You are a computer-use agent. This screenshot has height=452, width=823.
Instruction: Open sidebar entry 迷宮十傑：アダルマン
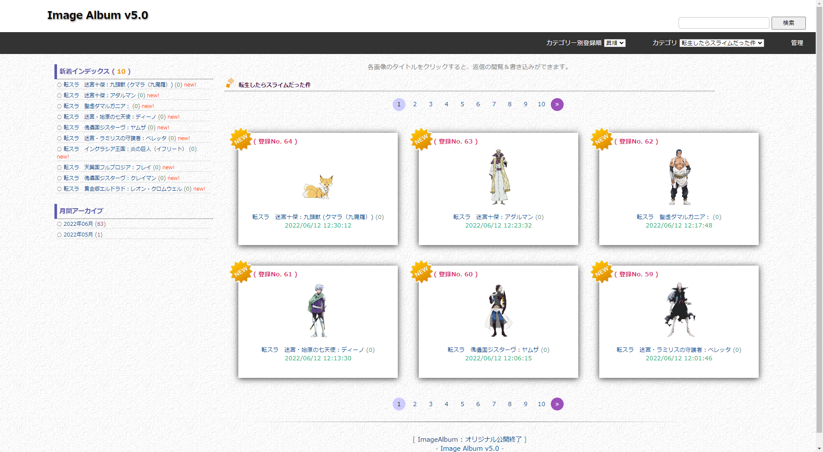(x=100, y=96)
